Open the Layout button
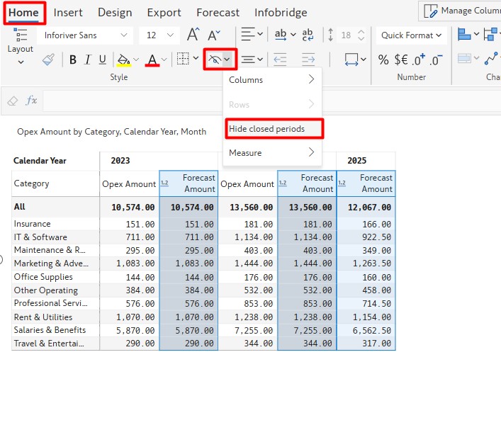Screen dimensions: 501x425 coord(20,48)
